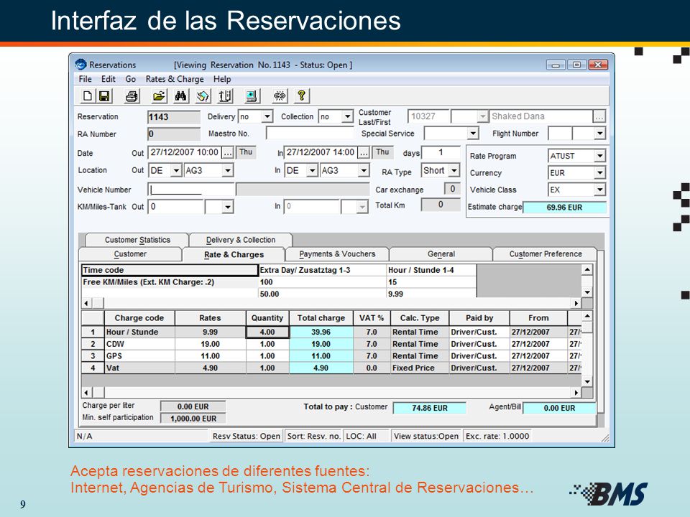The width and height of the screenshot is (690, 517).
Task: Open the Customer Preference tab
Action: pyautogui.click(x=546, y=254)
